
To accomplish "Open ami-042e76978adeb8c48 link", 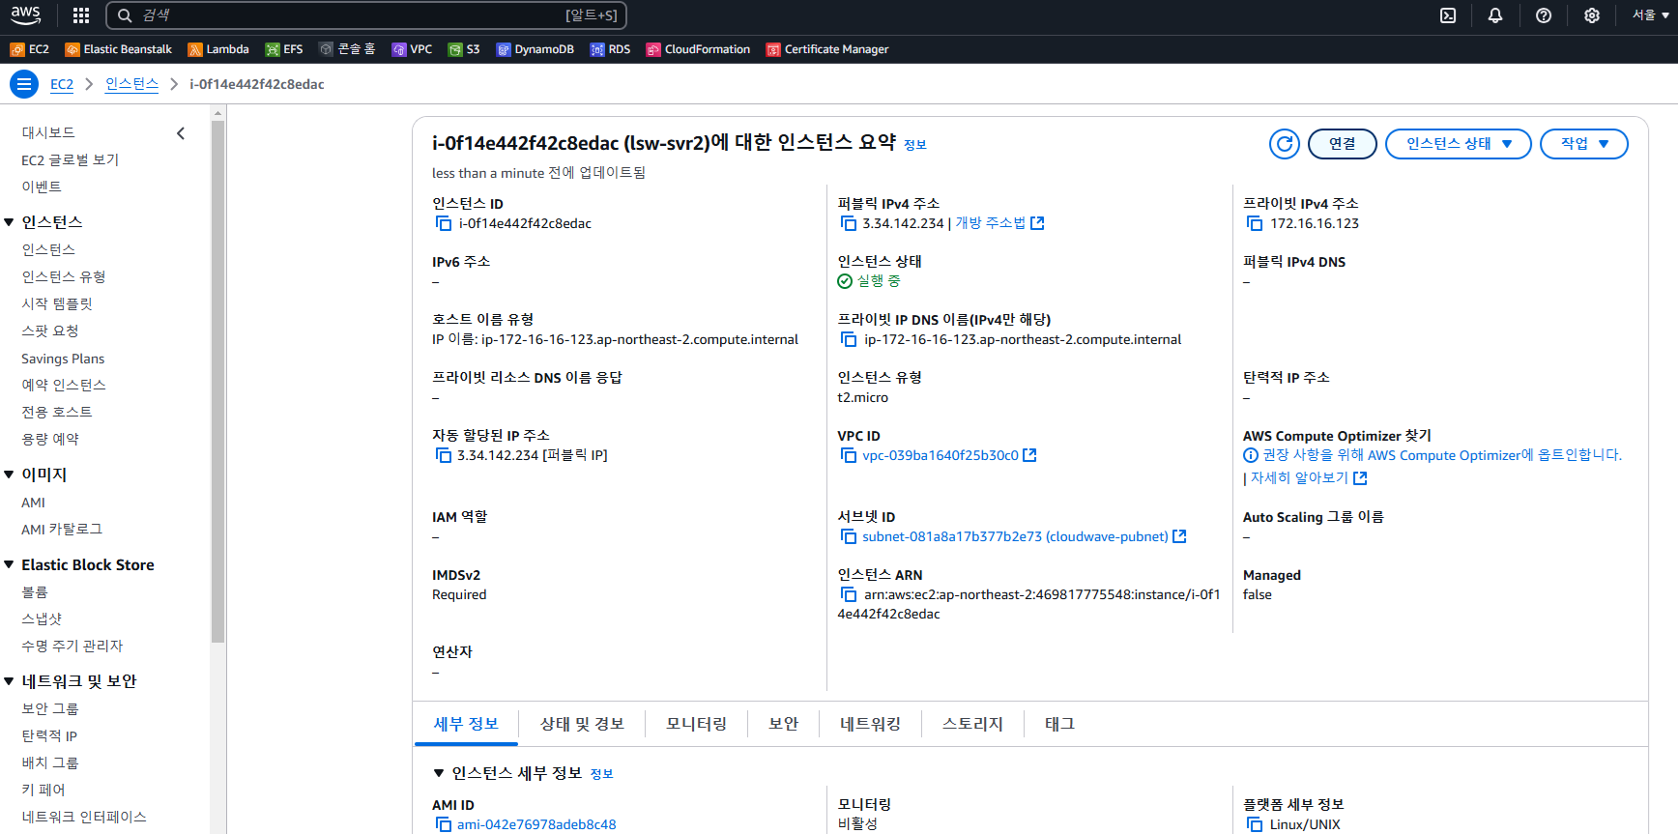I will (x=536, y=824).
